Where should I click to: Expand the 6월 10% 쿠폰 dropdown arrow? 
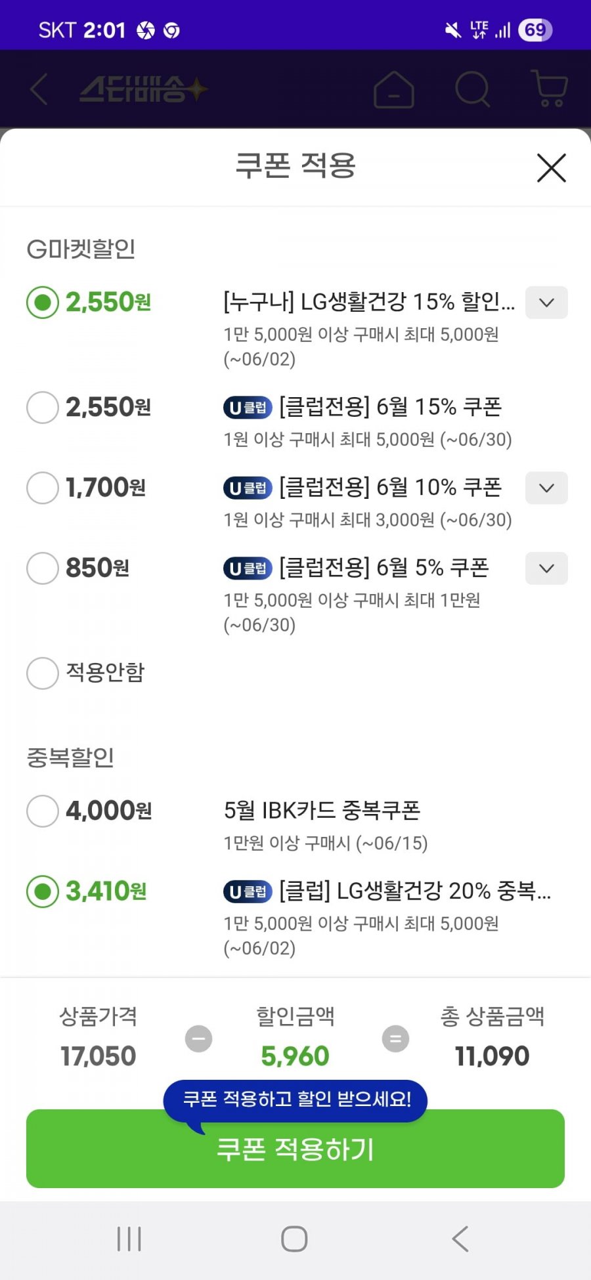(x=546, y=488)
